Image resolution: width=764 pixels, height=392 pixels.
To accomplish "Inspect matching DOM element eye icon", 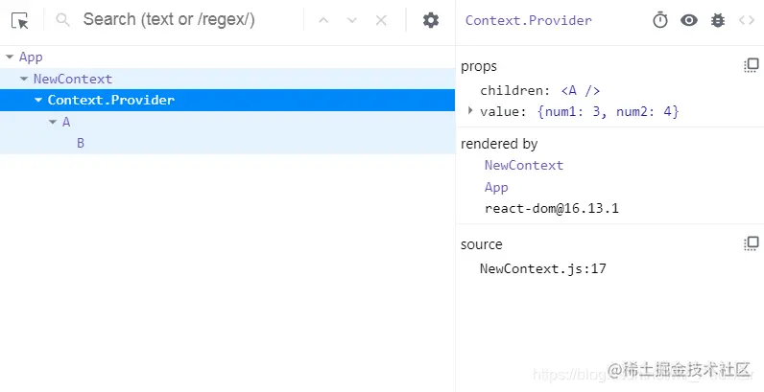I will tap(689, 20).
